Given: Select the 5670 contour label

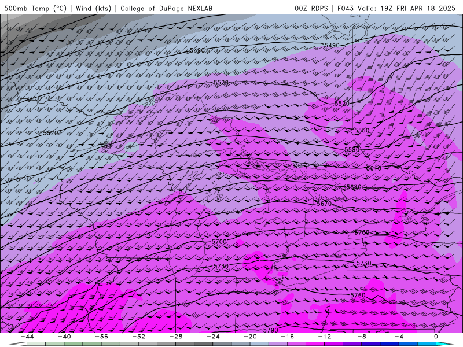Looking at the screenshot, I should (x=324, y=204).
